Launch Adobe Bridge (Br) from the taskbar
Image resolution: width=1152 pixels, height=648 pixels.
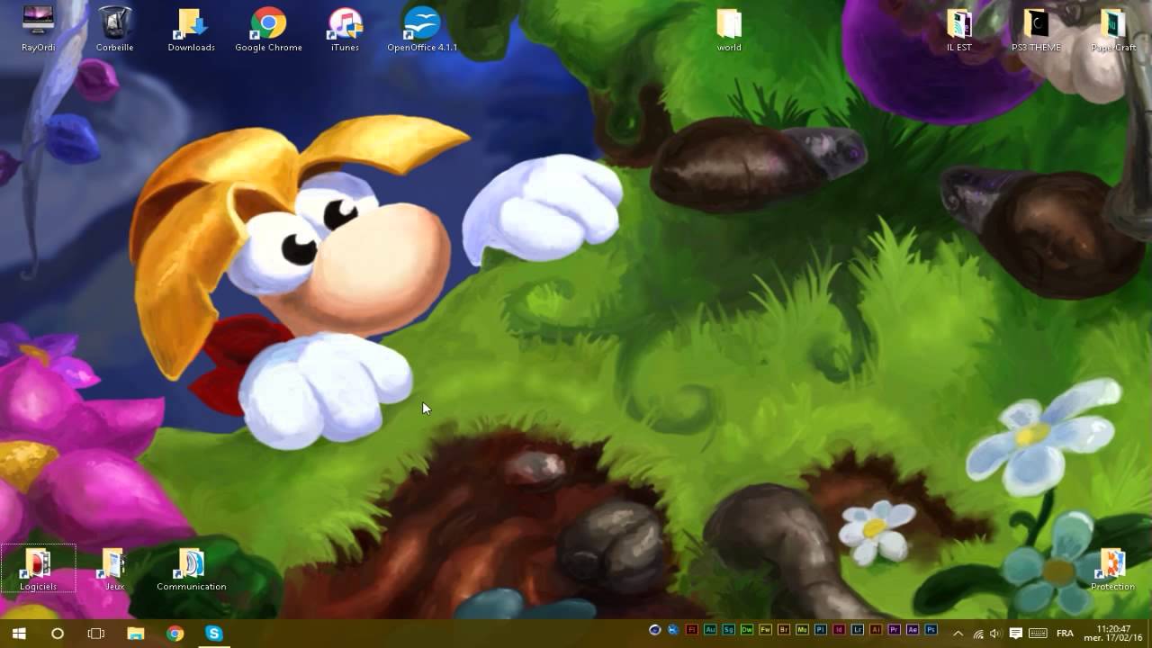pyautogui.click(x=784, y=630)
